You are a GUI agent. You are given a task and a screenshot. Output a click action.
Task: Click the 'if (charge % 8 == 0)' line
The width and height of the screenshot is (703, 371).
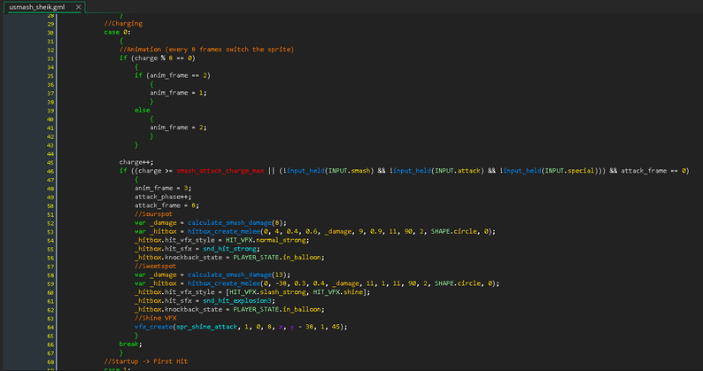pyautogui.click(x=158, y=58)
